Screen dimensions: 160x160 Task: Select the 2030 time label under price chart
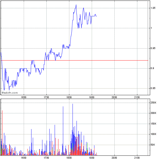[x=114, y=97]
